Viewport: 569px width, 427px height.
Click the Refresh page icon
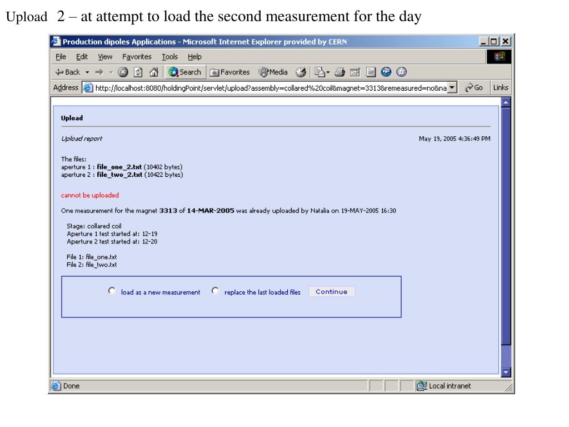click(x=138, y=72)
